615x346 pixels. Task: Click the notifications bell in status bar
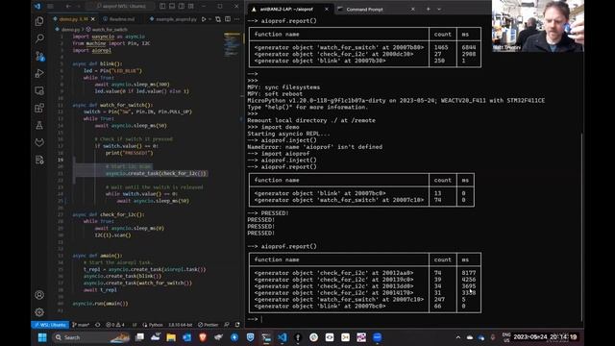[x=237, y=325]
